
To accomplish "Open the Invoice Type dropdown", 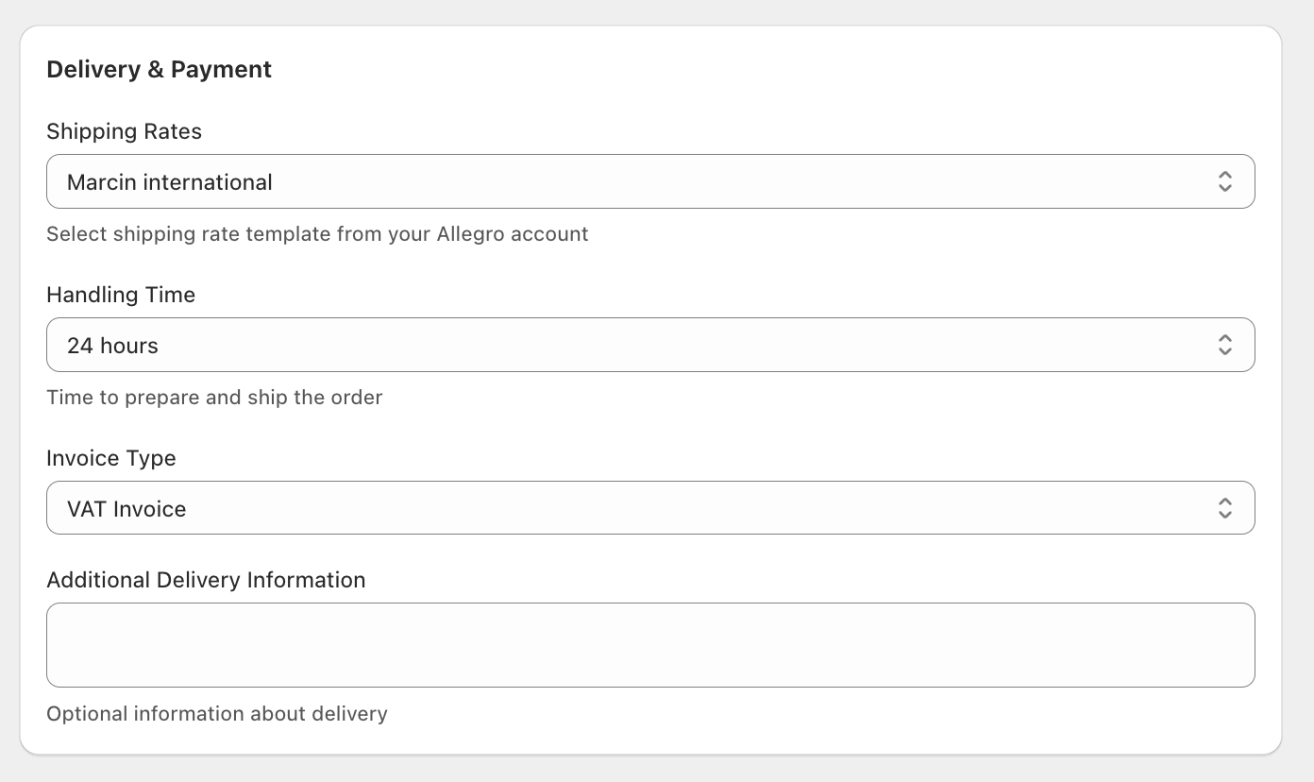I will pyautogui.click(x=650, y=508).
